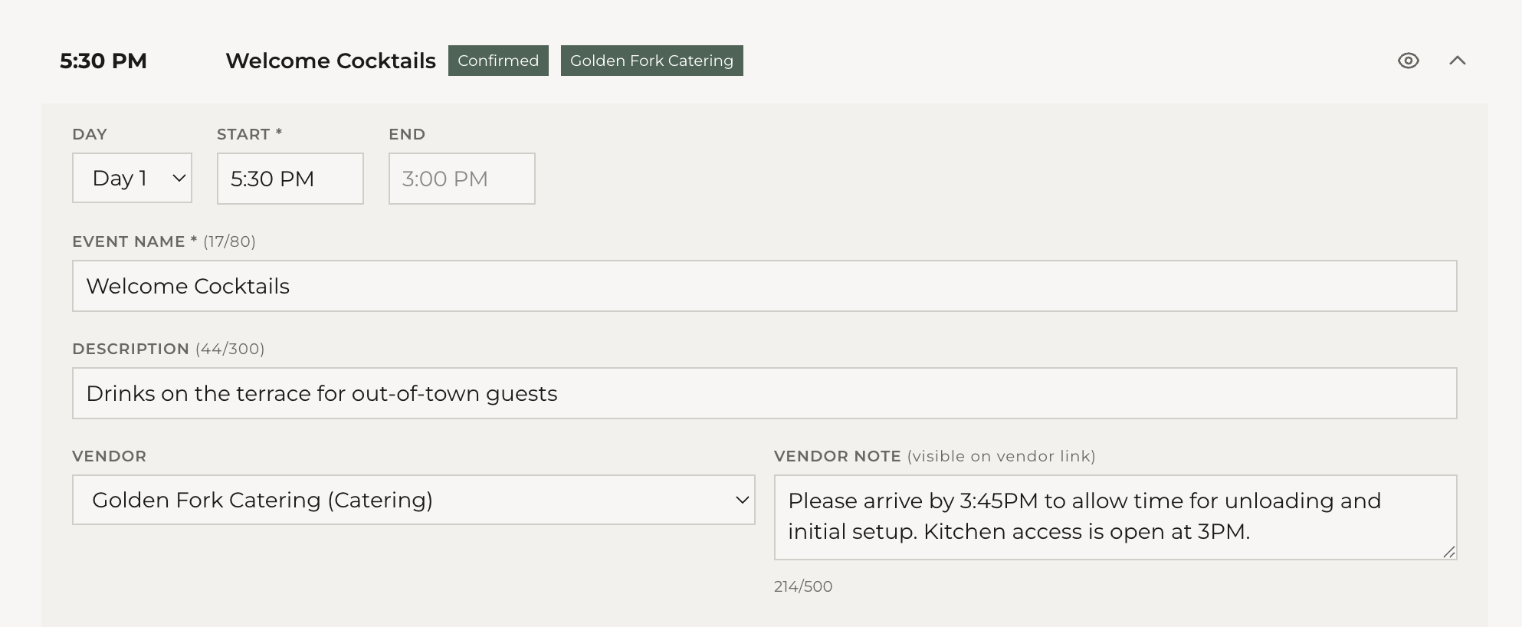Click the Event Name text field
1522x627 pixels.
(x=764, y=286)
